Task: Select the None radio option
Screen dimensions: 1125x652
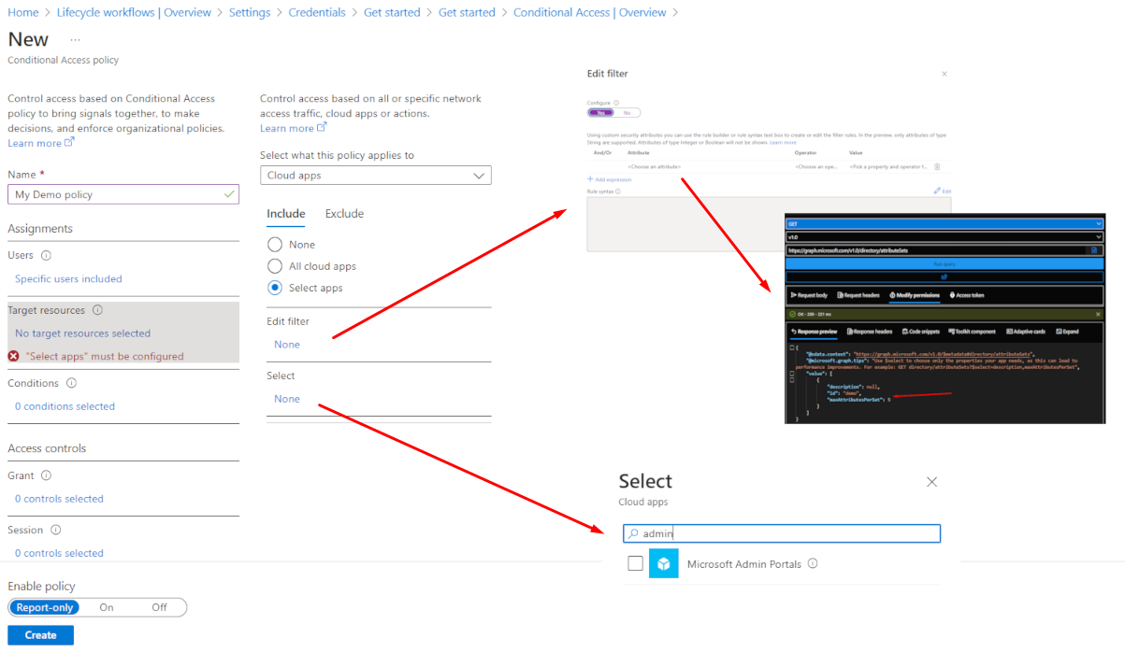Action: coord(275,245)
